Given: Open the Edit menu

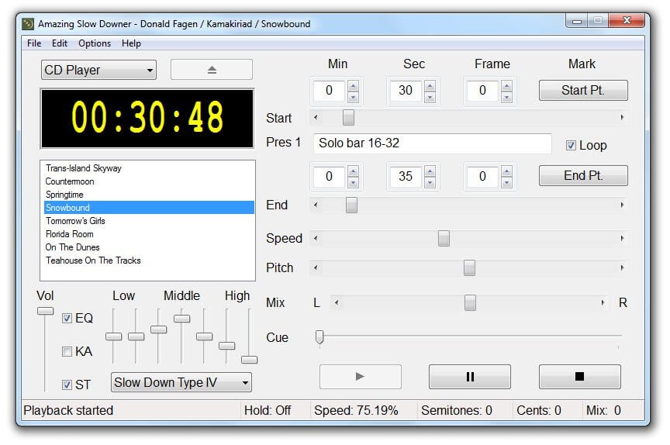Looking at the screenshot, I should pyautogui.click(x=60, y=43).
